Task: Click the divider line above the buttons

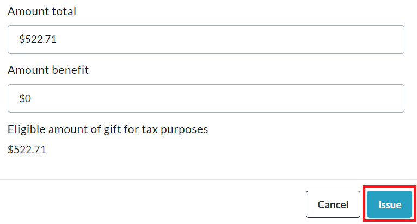Action: tap(208, 179)
